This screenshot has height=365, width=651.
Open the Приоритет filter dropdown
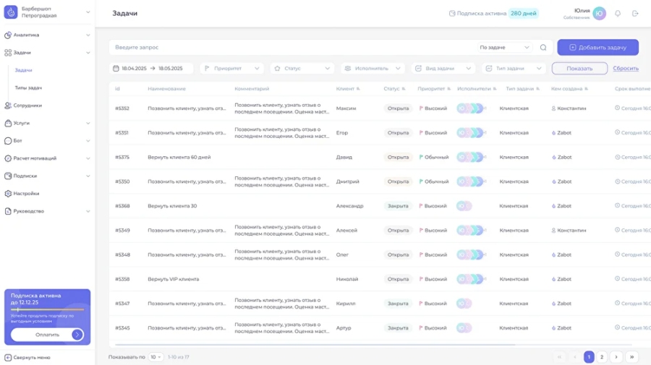coord(231,69)
